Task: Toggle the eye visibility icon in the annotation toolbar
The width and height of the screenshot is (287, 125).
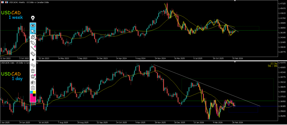Action: (33, 25)
